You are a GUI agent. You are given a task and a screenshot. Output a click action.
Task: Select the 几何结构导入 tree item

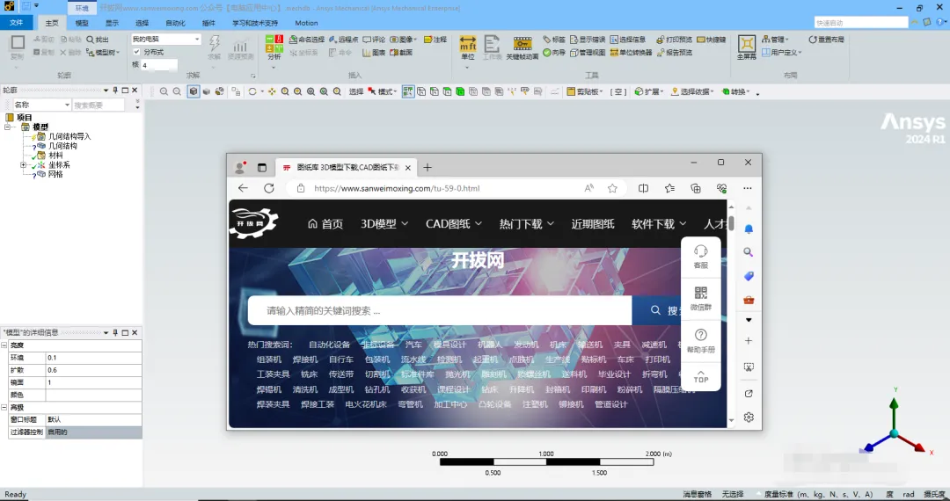point(69,136)
